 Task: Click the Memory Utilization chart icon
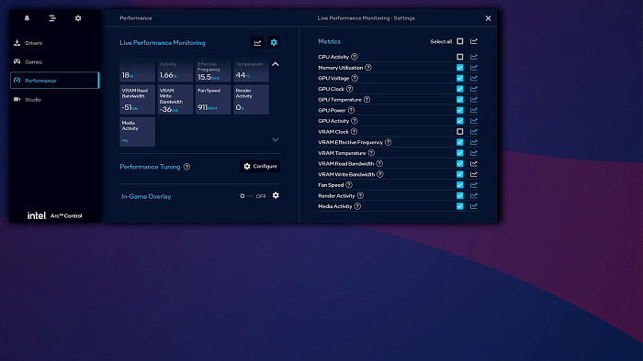474,68
